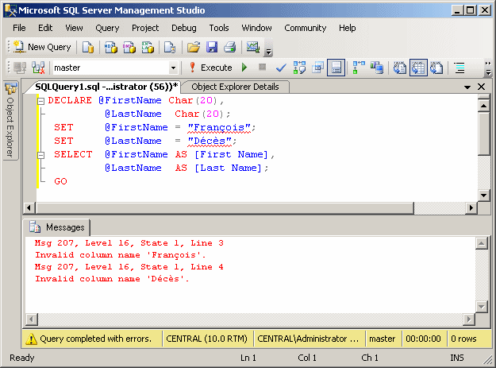Parse the query with the blue checkmark
This screenshot has height=368, width=496.
(x=281, y=68)
